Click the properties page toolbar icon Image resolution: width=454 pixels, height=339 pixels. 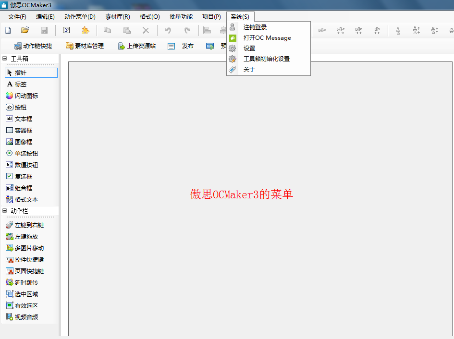point(66,30)
